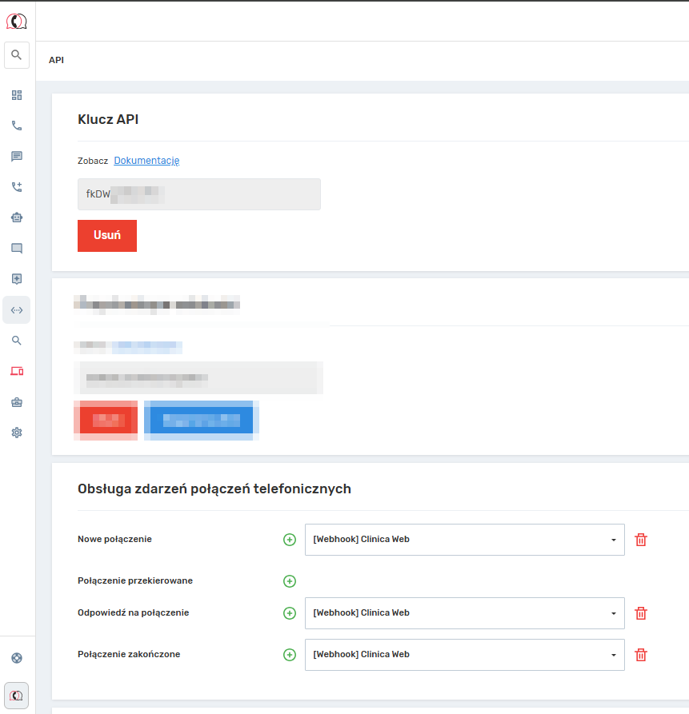Remove the Połączenie zakończone webhook with trash icon
This screenshot has width=689, height=714.
pyautogui.click(x=640, y=655)
